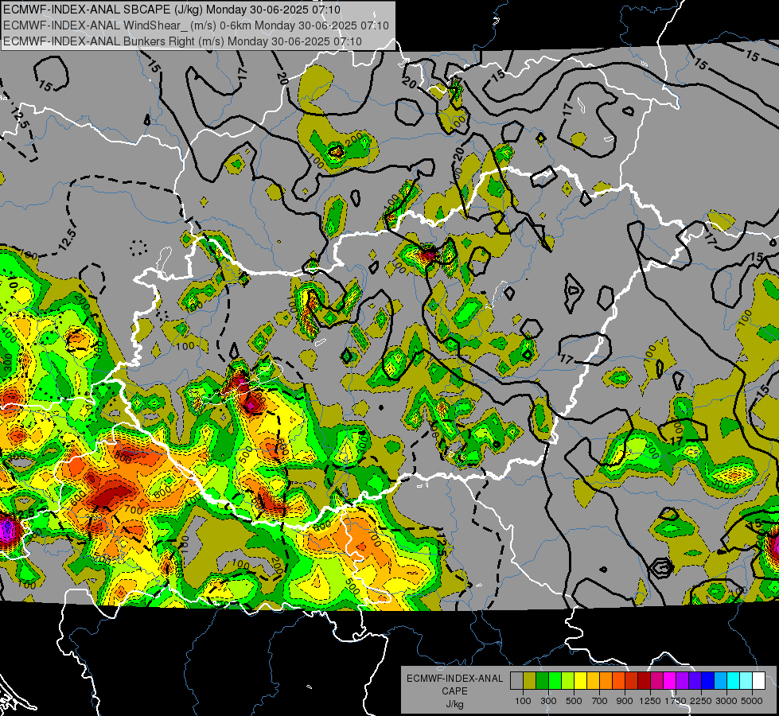Choose the red-orange swatch left of 900
Image resolution: width=779 pixels, height=716 pixels.
(618, 681)
